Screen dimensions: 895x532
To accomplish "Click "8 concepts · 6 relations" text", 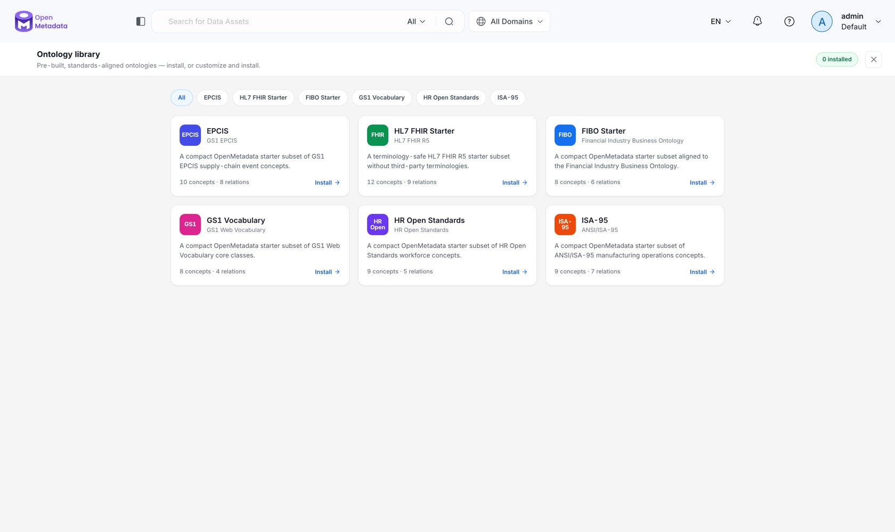I will tap(587, 182).
